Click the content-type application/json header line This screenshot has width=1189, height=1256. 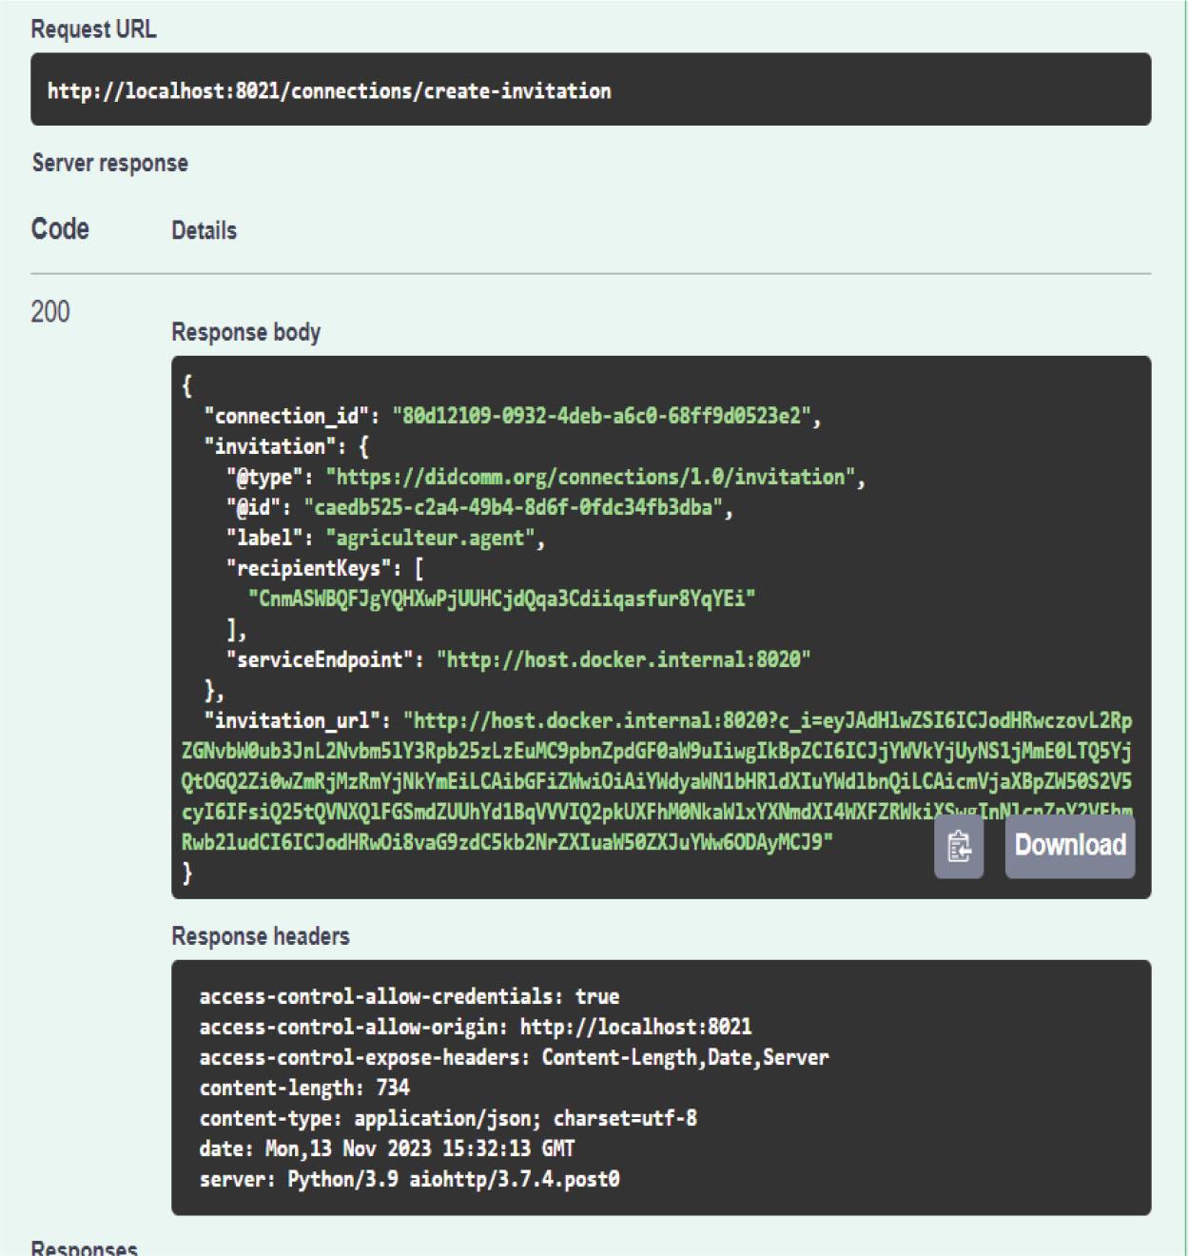click(x=447, y=1118)
